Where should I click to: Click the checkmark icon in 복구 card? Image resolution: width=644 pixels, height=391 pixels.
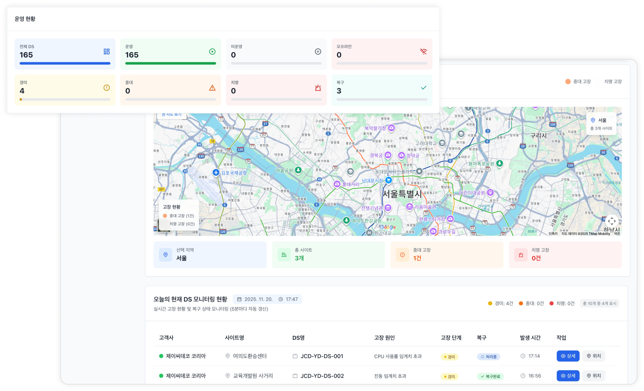423,88
